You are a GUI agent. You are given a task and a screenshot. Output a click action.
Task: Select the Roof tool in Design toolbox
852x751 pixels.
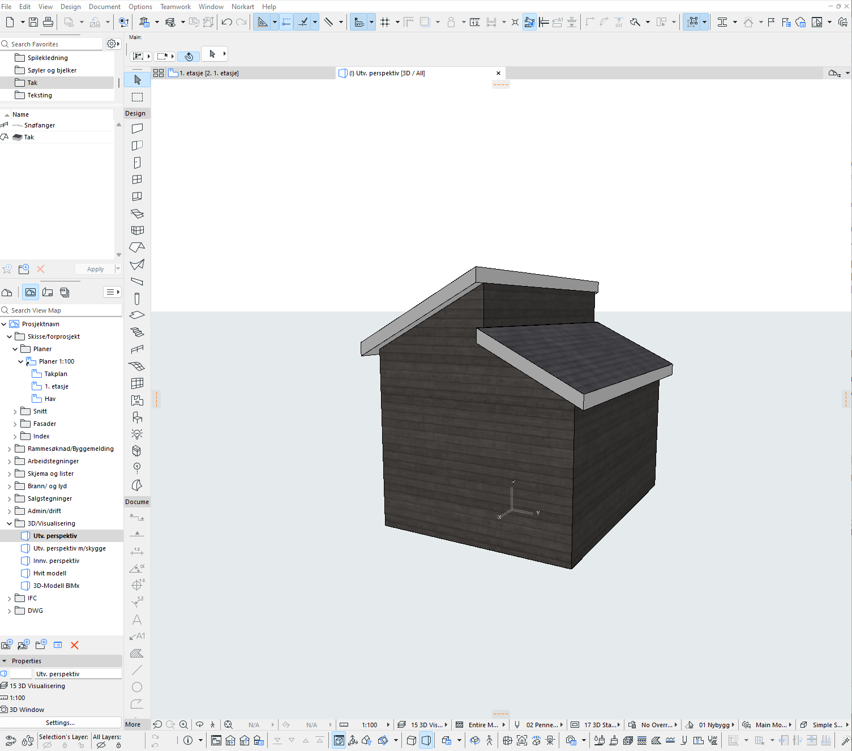[137, 248]
